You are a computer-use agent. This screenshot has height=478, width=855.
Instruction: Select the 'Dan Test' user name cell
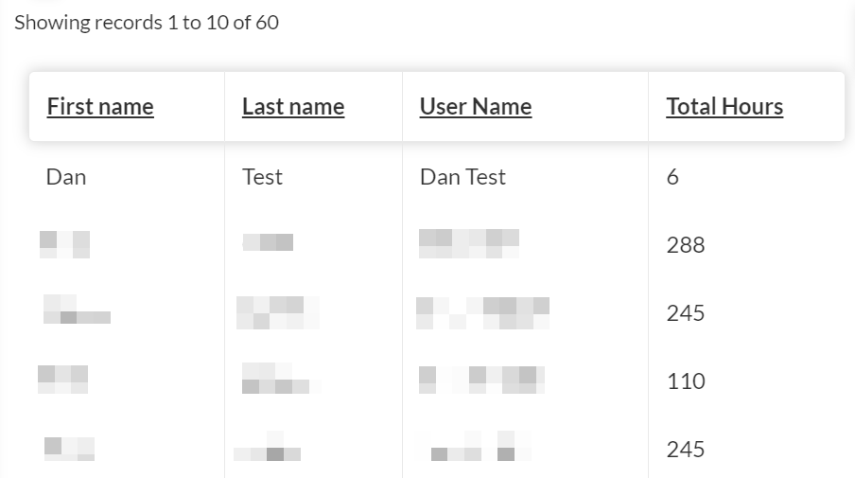point(462,177)
